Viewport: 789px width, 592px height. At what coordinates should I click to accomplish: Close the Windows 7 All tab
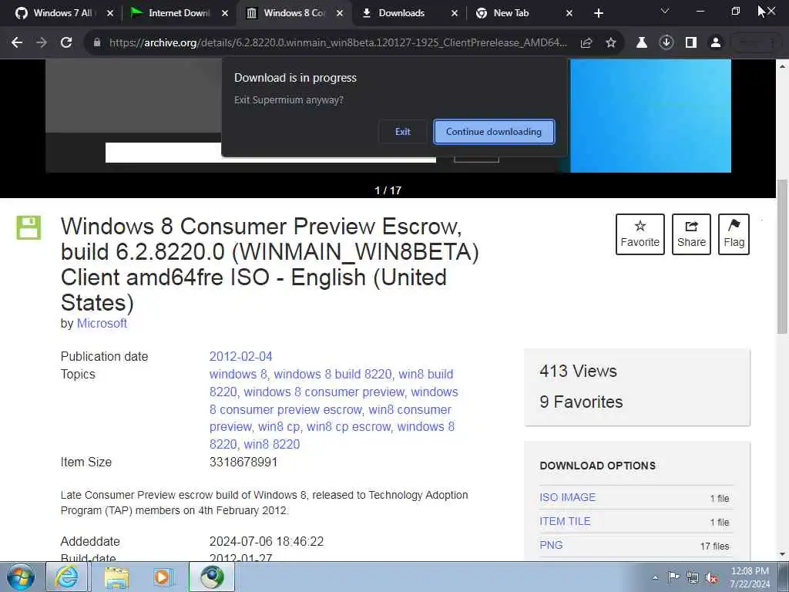[110, 13]
